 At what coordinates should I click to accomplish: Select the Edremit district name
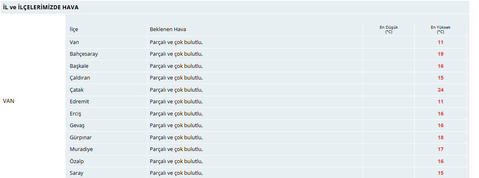(x=79, y=101)
